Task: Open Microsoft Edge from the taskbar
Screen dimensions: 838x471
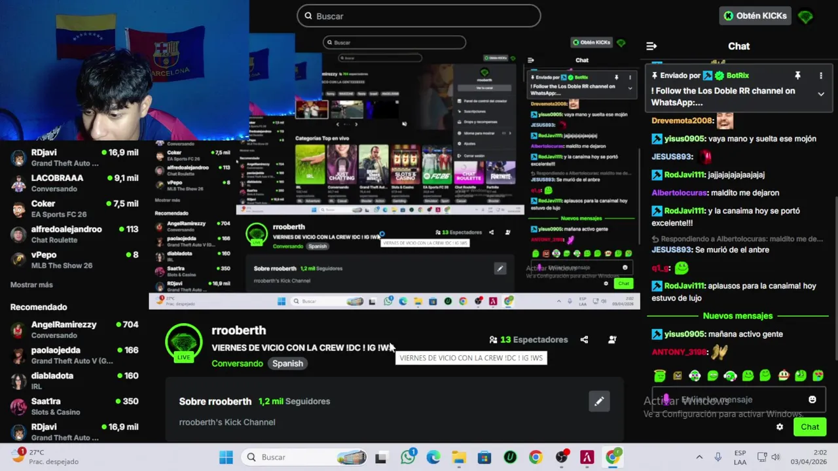Action: coord(433,457)
